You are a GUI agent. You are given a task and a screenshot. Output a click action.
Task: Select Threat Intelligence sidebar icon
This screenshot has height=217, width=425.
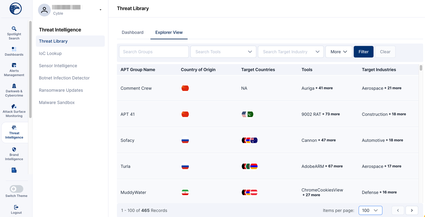pyautogui.click(x=14, y=132)
